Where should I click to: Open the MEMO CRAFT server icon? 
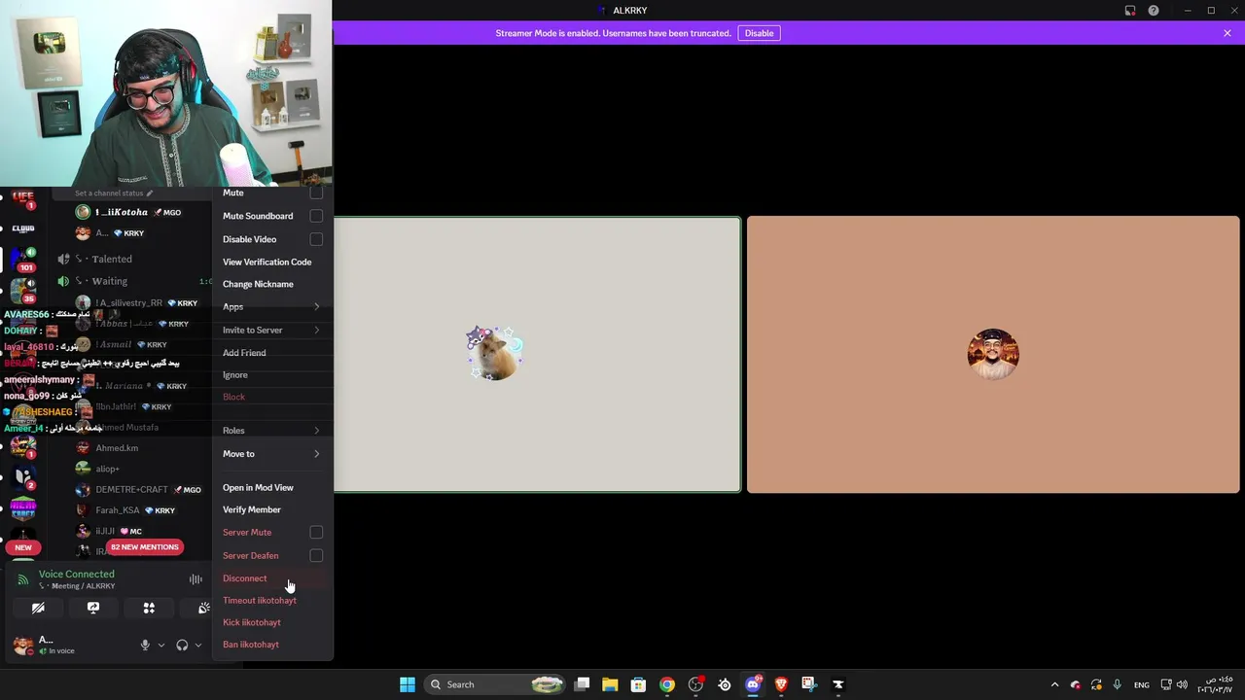click(x=22, y=509)
